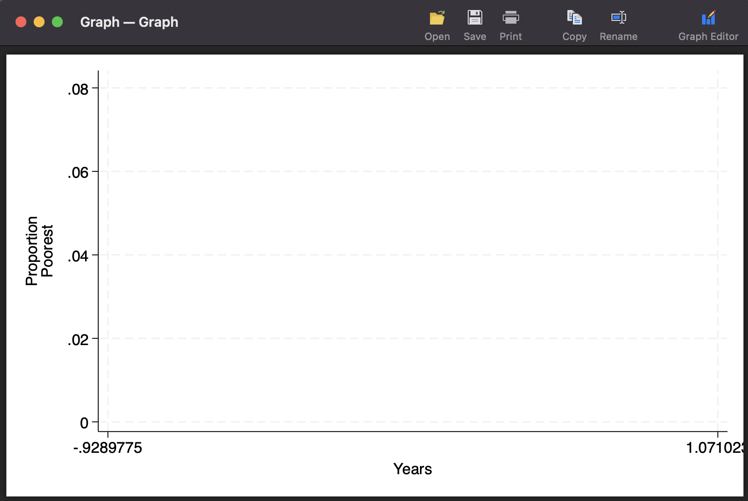Click the "Graph — Graph" window title
This screenshot has width=748, height=501.
tap(129, 22)
